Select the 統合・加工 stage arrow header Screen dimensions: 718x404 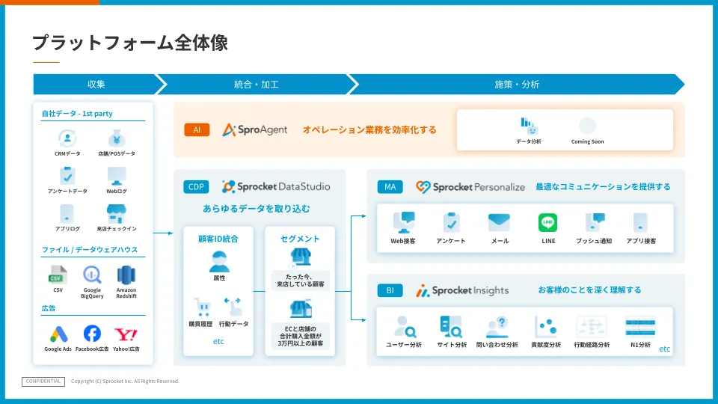point(257,85)
